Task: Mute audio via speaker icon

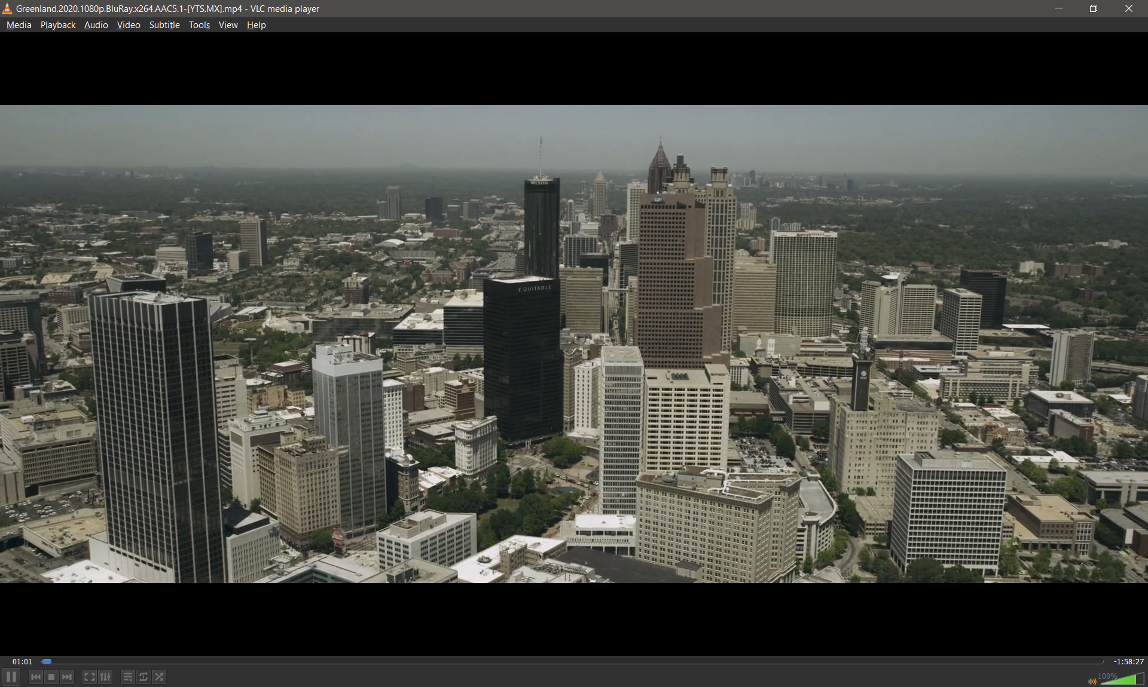Action: pyautogui.click(x=1092, y=681)
